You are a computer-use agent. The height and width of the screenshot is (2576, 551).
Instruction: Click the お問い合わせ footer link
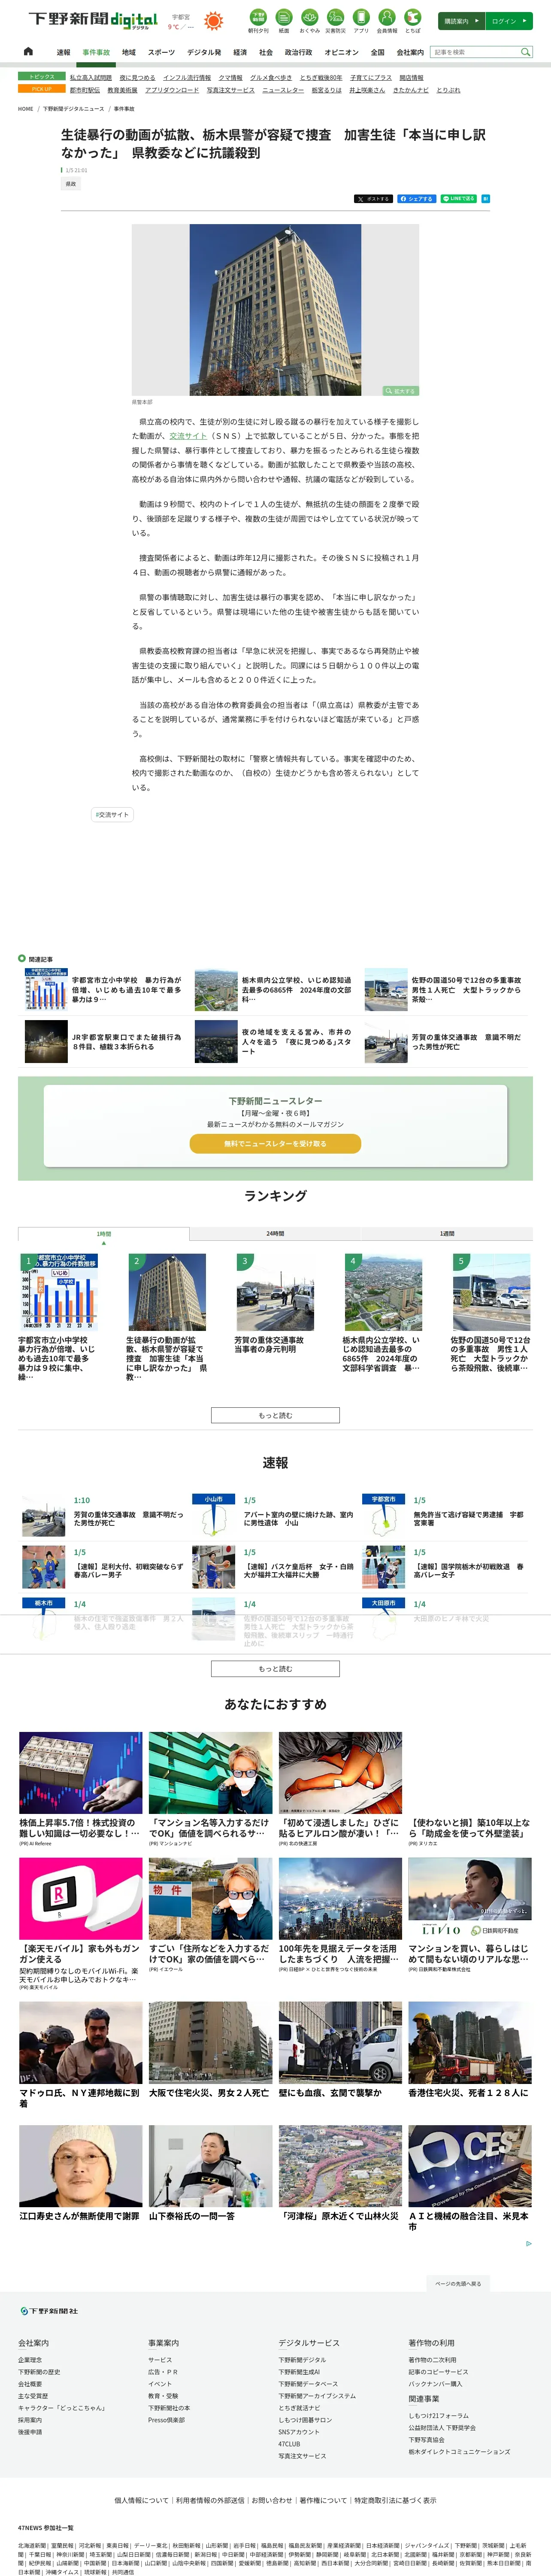(271, 2499)
